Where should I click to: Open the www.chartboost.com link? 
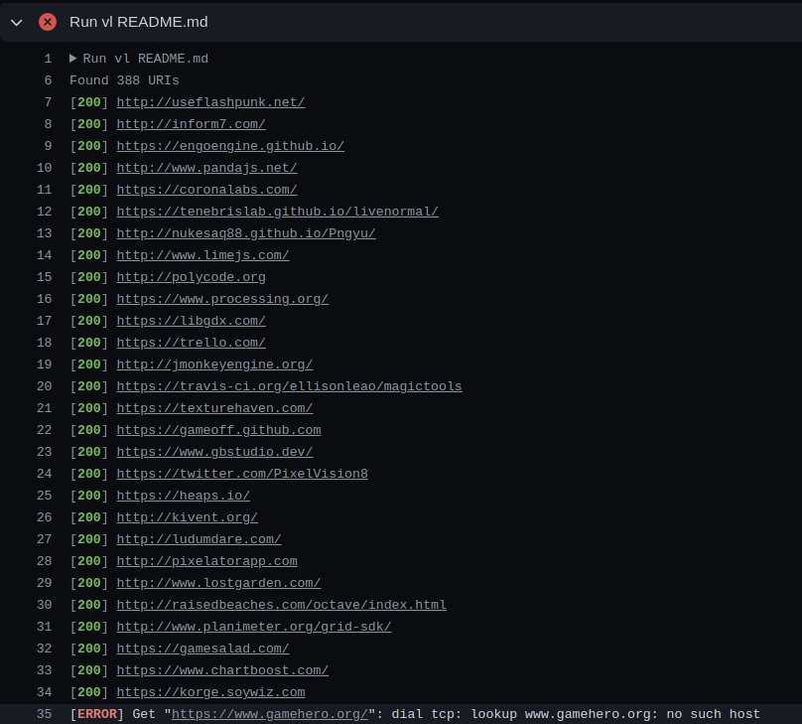(222, 670)
